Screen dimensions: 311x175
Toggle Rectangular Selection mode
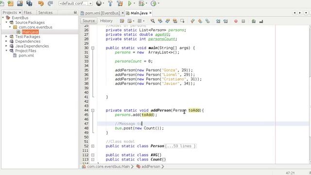[x=182, y=21]
